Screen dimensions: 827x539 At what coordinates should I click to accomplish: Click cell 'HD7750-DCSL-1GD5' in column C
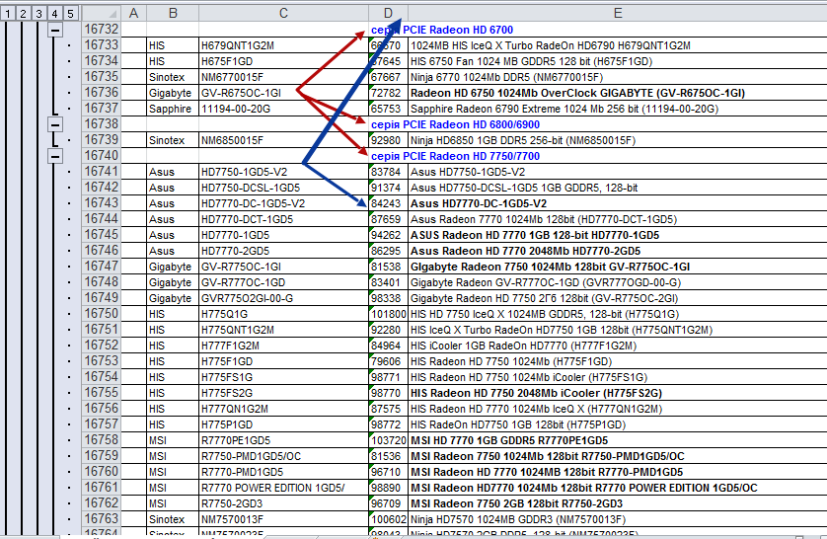pyautogui.click(x=284, y=188)
